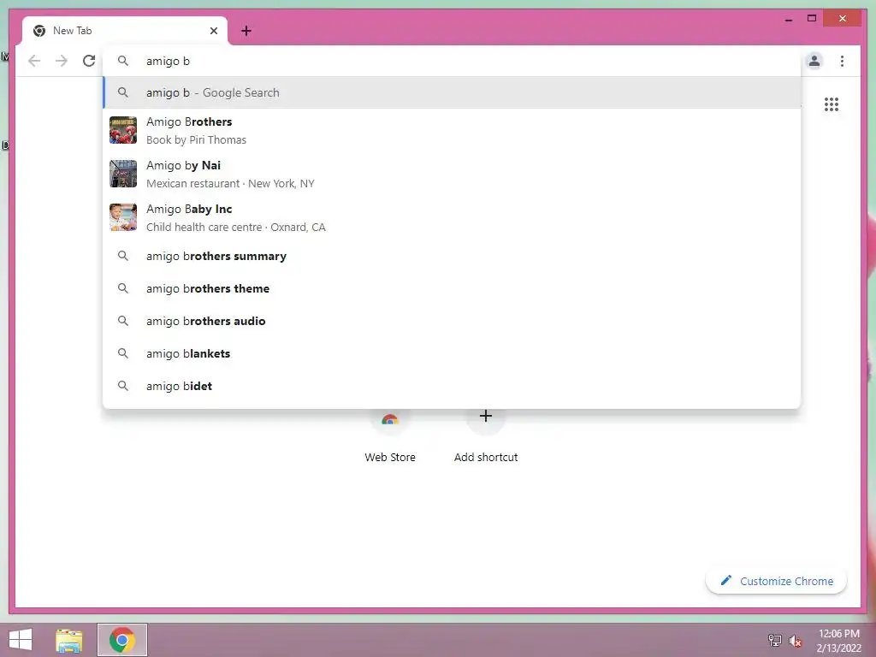
Task: Minimize the Chrome window
Action: (788, 19)
